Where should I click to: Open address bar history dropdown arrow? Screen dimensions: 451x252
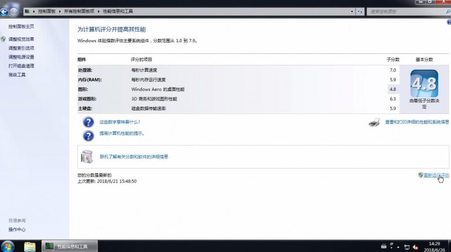point(352,12)
